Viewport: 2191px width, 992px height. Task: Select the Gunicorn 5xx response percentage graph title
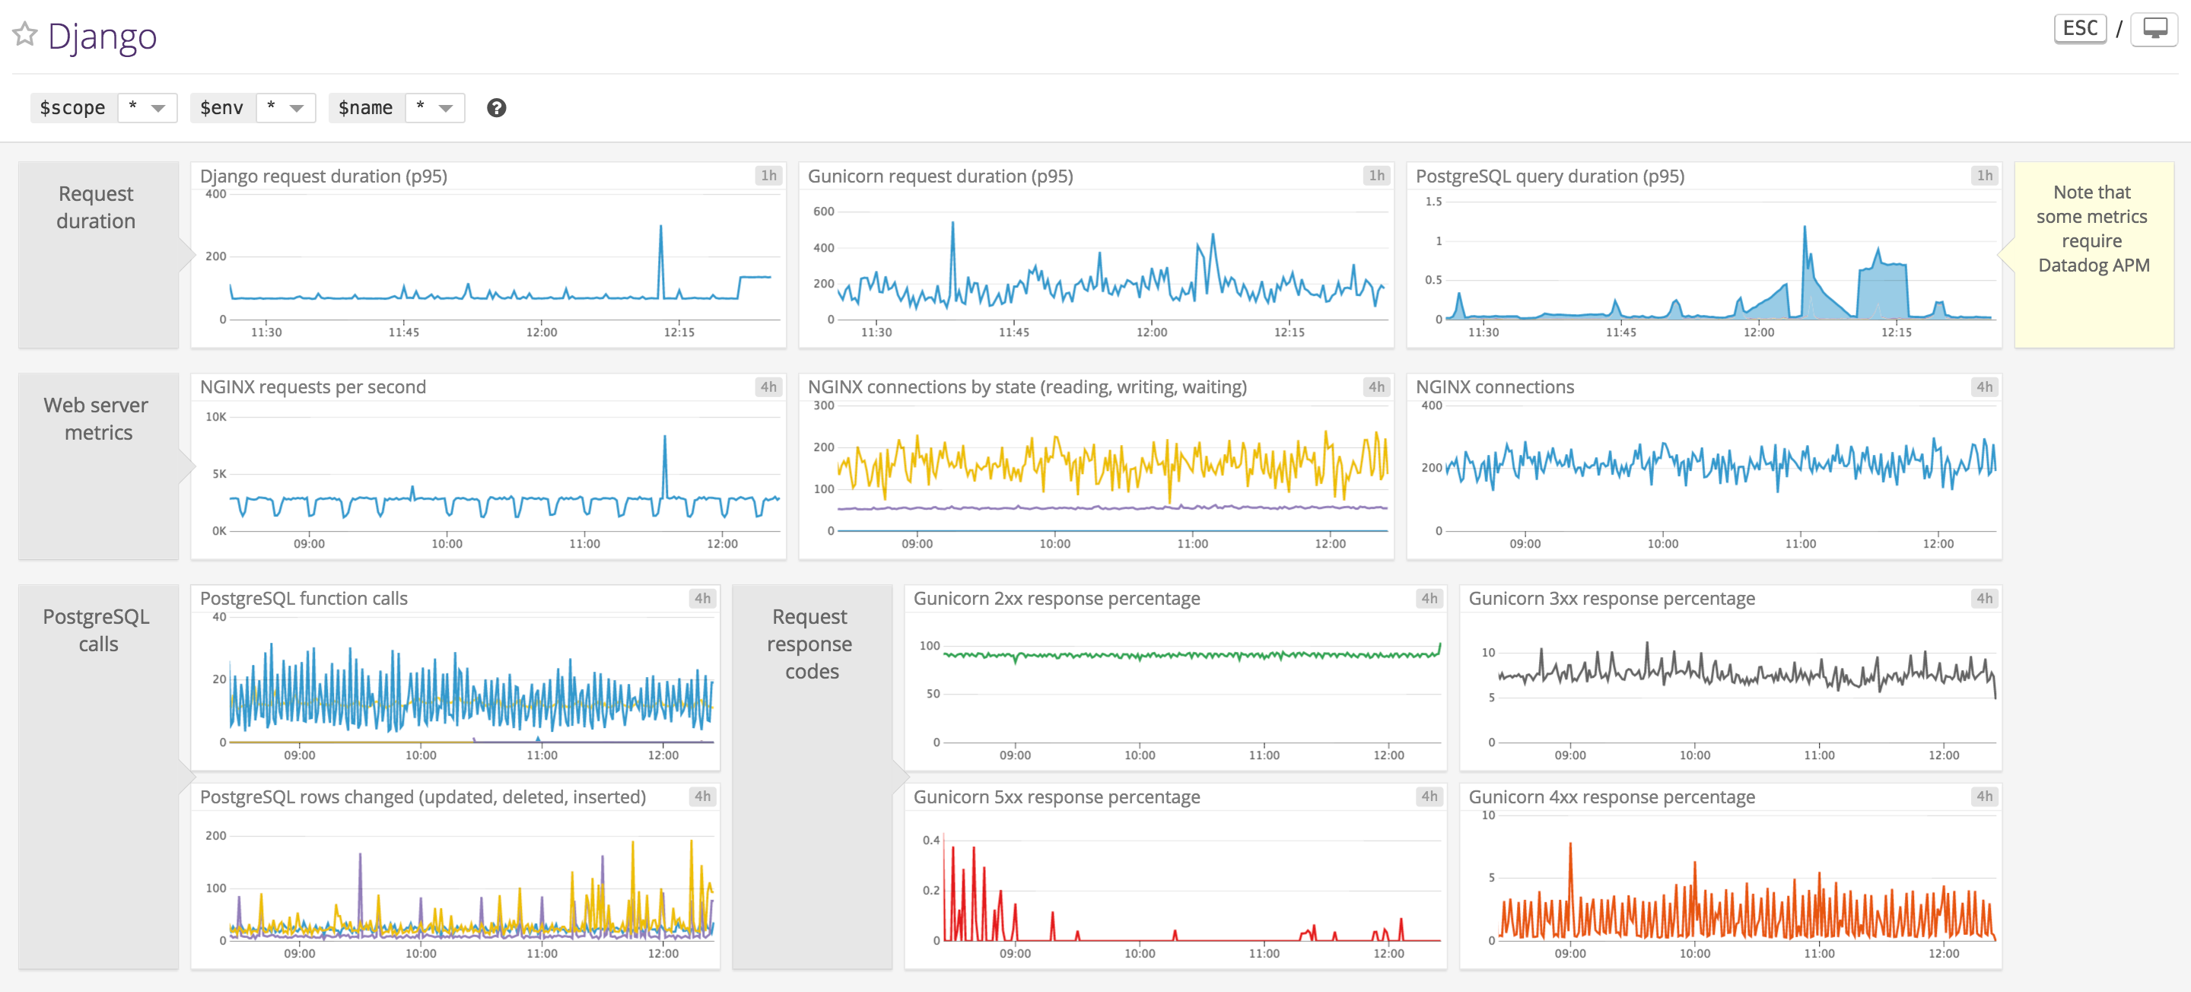tap(1057, 797)
